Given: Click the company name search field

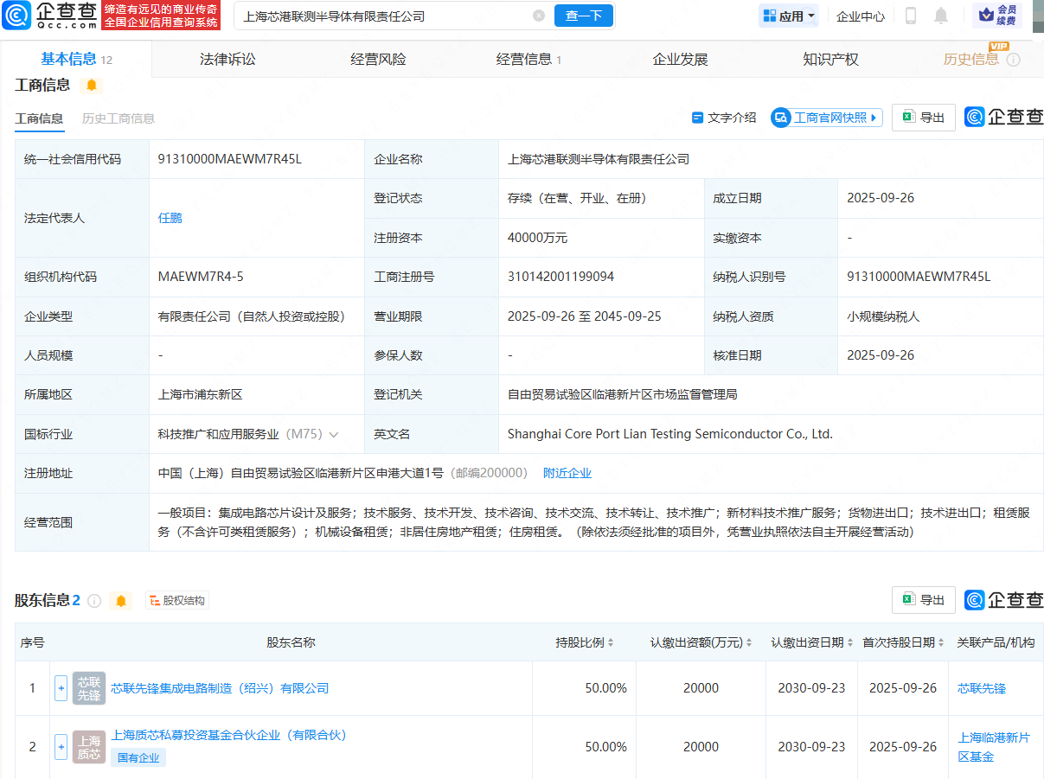Looking at the screenshot, I should click(x=381, y=16).
